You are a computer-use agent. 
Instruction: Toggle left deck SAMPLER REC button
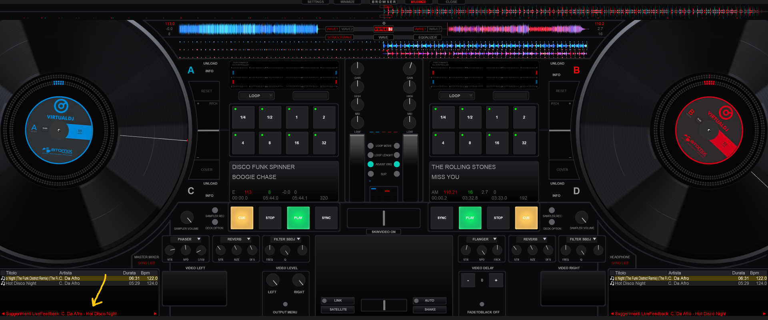[x=215, y=210]
